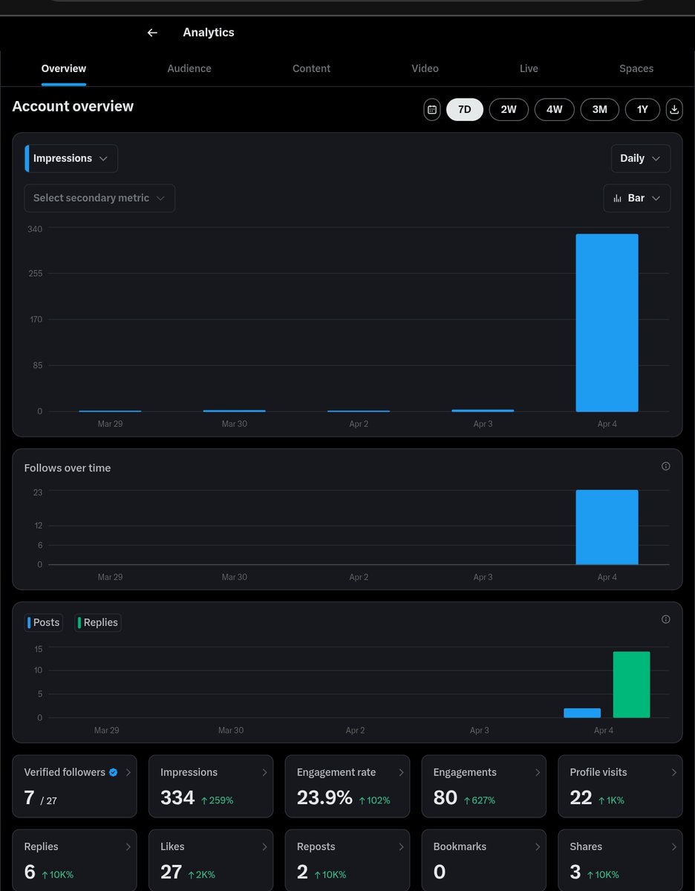Click the green Apr 4 replies bar
Screen dimensions: 695x891
631,685
